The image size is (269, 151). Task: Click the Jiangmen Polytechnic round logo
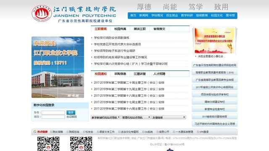42,13
